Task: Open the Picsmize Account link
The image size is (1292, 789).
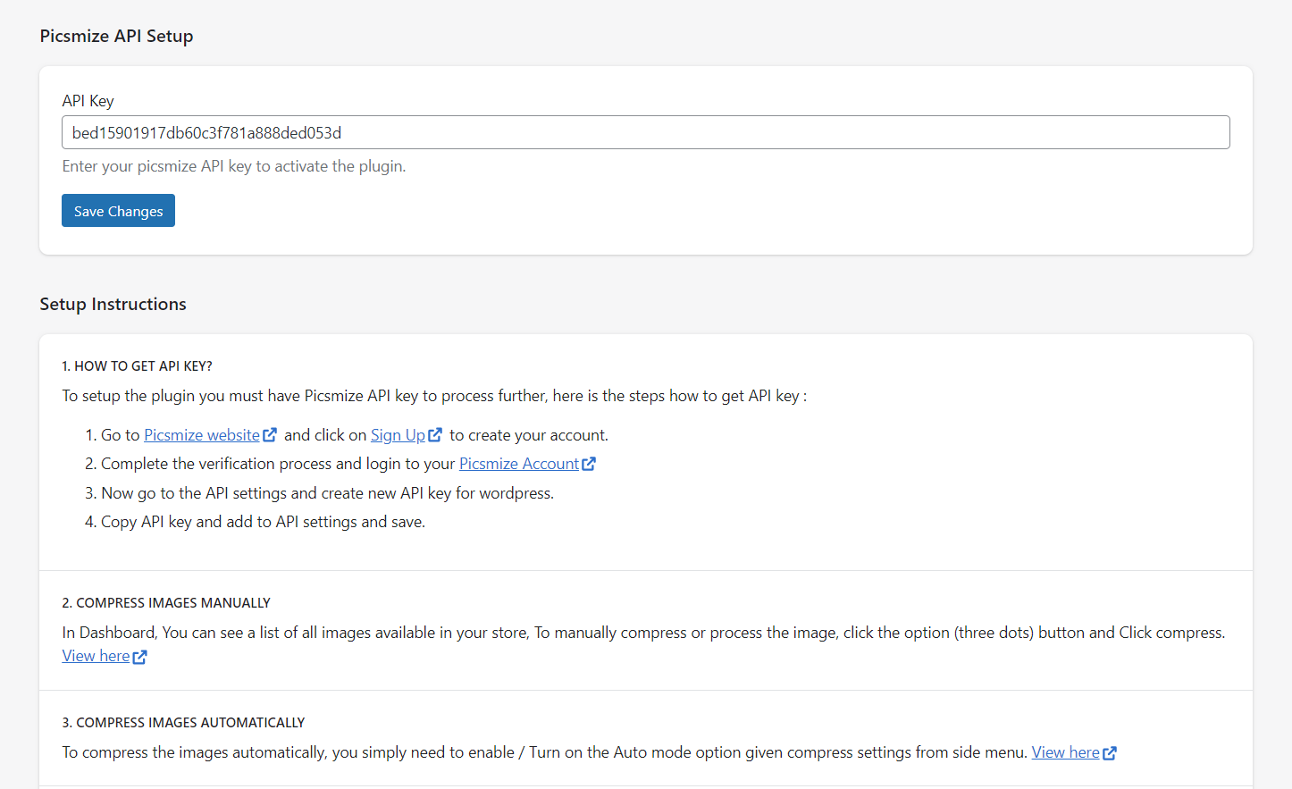Action: click(x=519, y=464)
